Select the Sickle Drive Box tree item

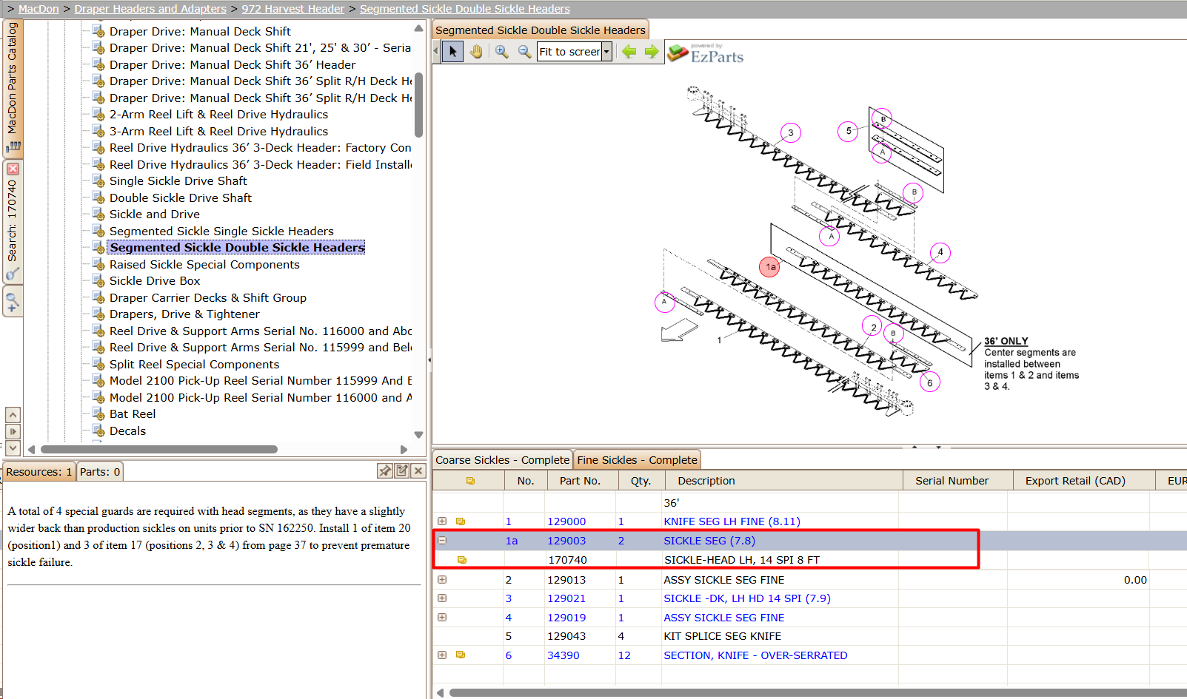[155, 281]
